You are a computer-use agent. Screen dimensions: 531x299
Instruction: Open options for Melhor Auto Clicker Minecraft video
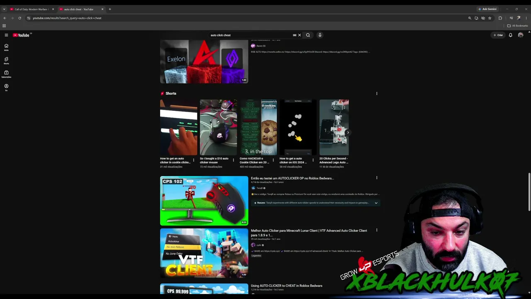point(377,230)
